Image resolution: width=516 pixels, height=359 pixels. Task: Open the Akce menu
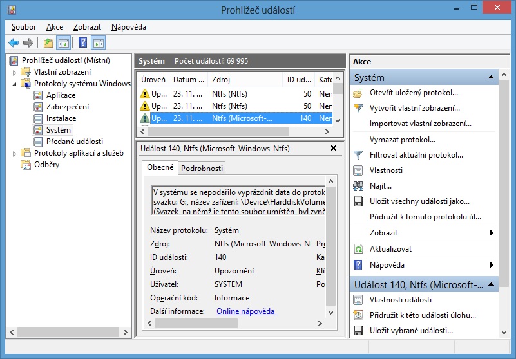click(x=55, y=27)
